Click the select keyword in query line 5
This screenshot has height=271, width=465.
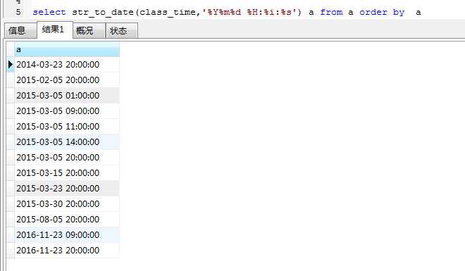(x=49, y=12)
